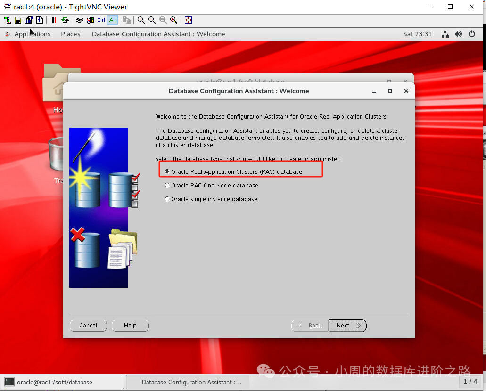The height and width of the screenshot is (391, 486).
Task: Maximize the TightVNC Viewer window
Action: [x=450, y=7]
